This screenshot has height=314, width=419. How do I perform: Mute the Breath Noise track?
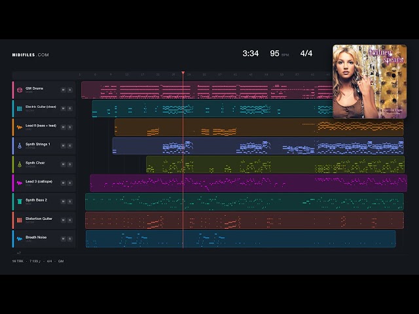pyautogui.click(x=63, y=238)
